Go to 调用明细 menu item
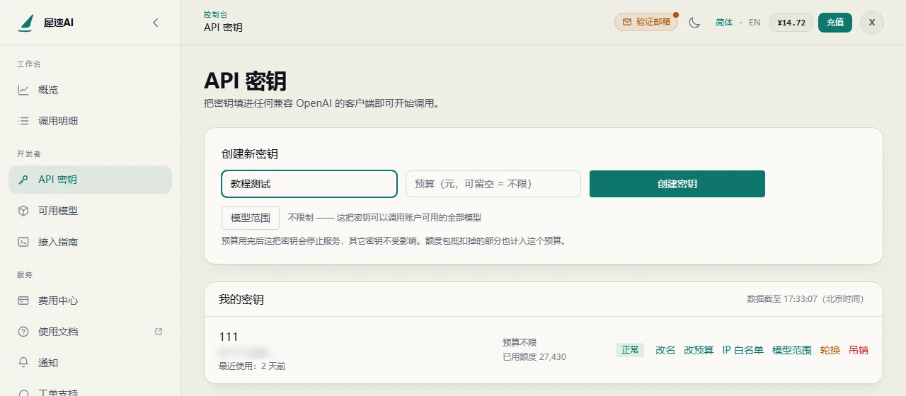This screenshot has height=396, width=906. [90, 121]
